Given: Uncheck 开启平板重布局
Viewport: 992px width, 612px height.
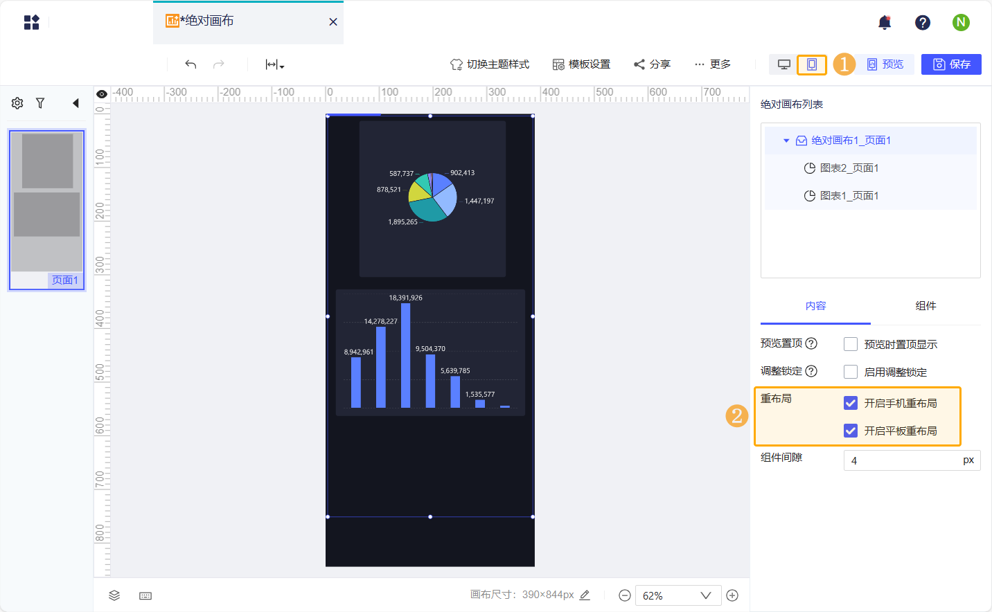Looking at the screenshot, I should click(x=851, y=431).
